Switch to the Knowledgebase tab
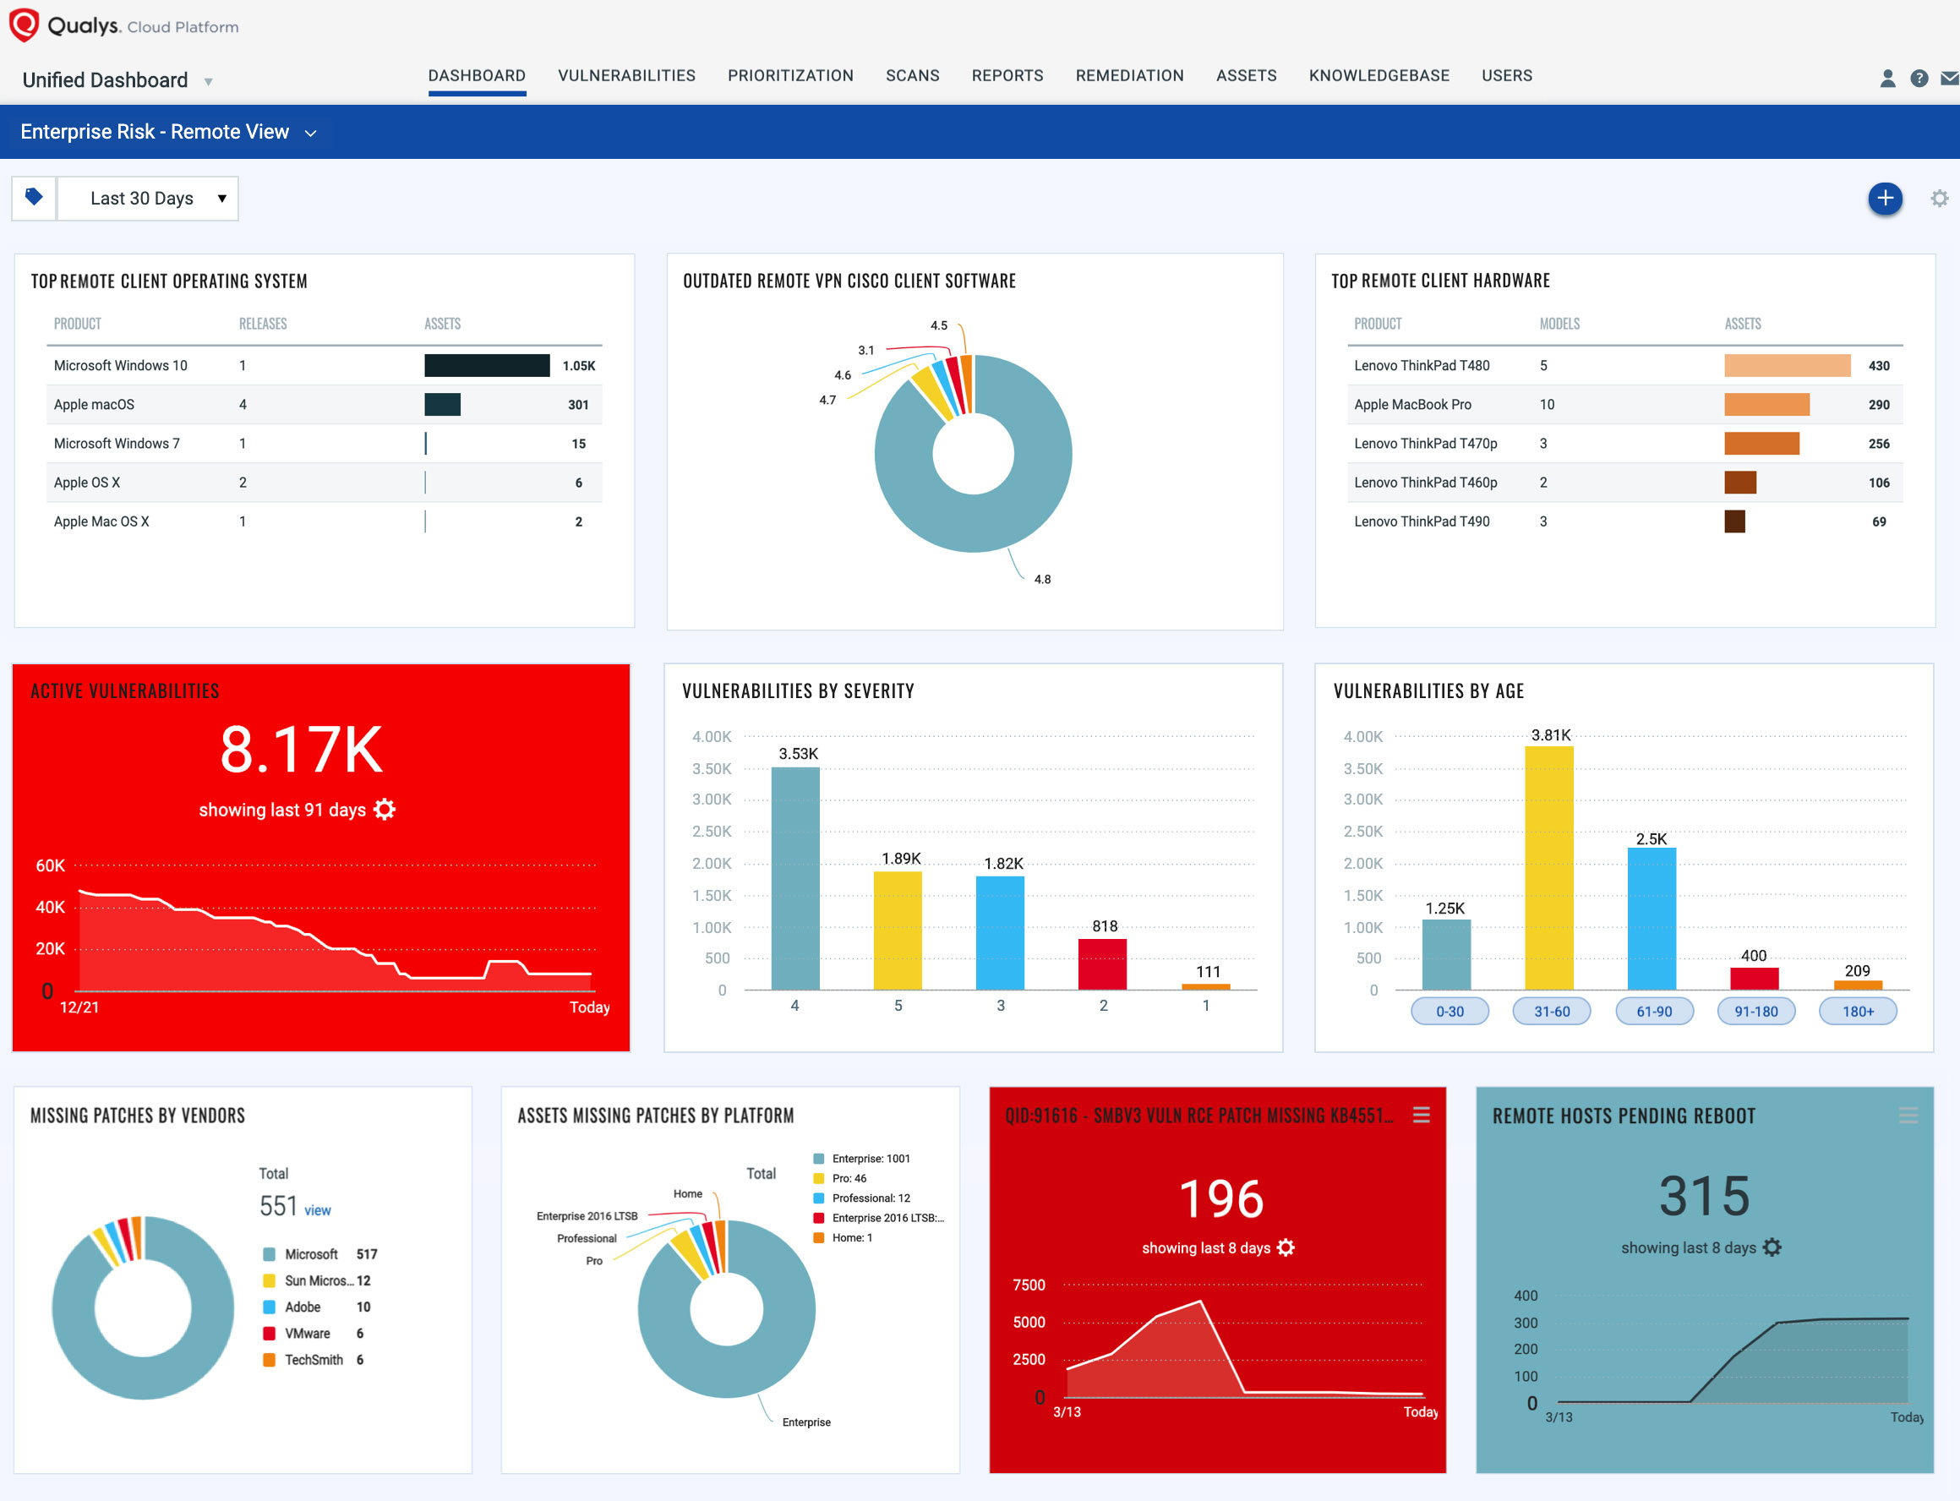1960x1501 pixels. pos(1379,76)
